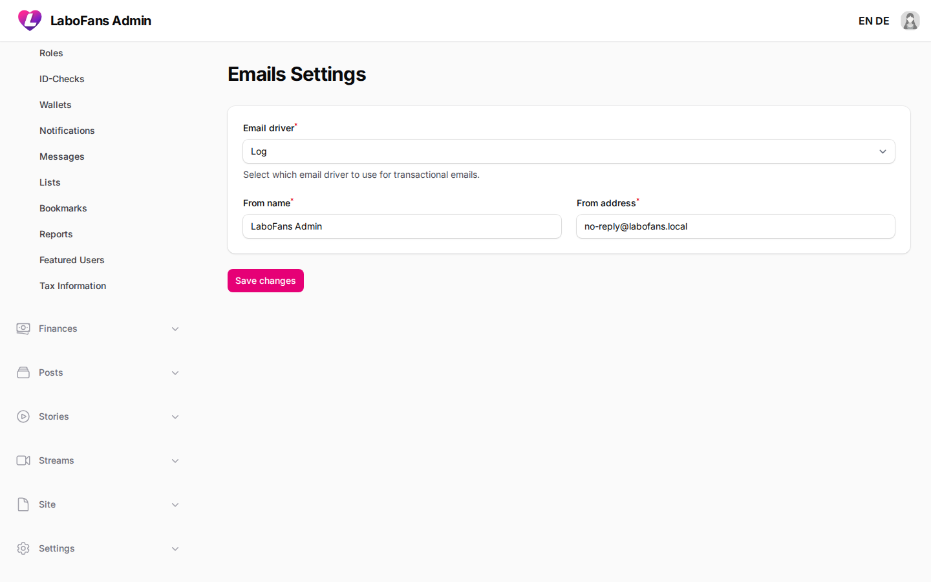The image size is (931, 582).
Task: Open the Email driver dropdown
Action: click(x=569, y=151)
